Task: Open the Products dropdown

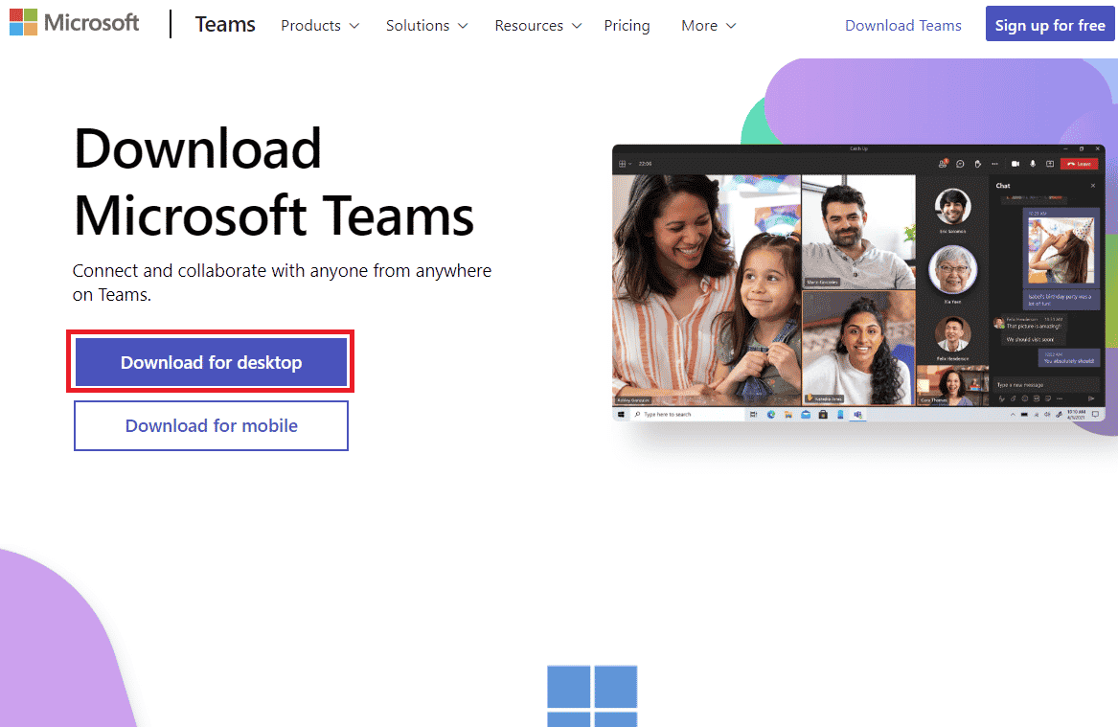Action: click(x=319, y=26)
